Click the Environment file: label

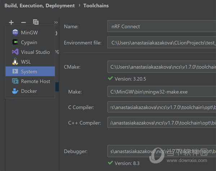[83, 43]
